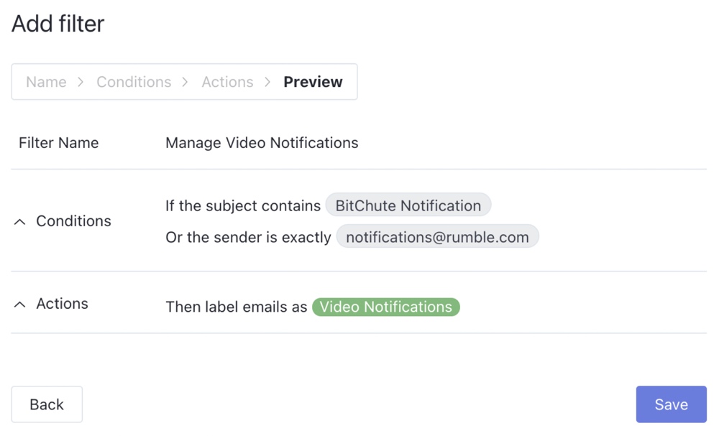Click the arrow between Conditions and Actions

tap(186, 82)
